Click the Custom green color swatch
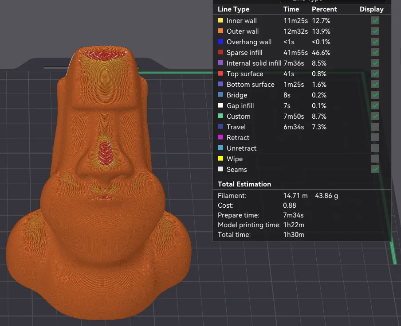The width and height of the screenshot is (401, 326). (x=220, y=116)
